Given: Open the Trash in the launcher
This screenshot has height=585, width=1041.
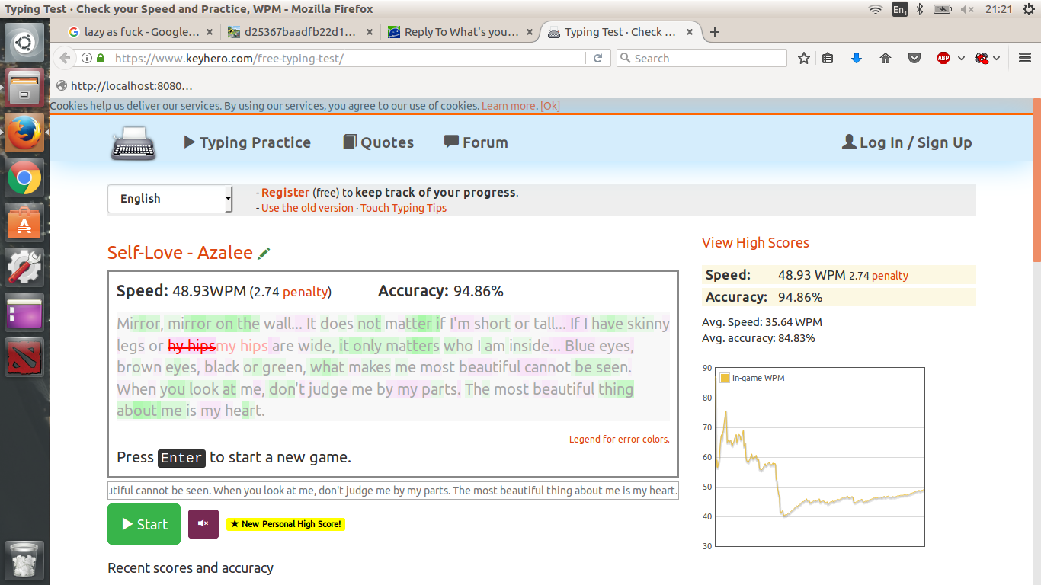Looking at the screenshot, I should click(24, 561).
